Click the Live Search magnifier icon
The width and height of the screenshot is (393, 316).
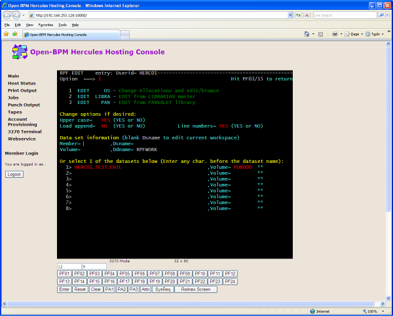point(381,15)
